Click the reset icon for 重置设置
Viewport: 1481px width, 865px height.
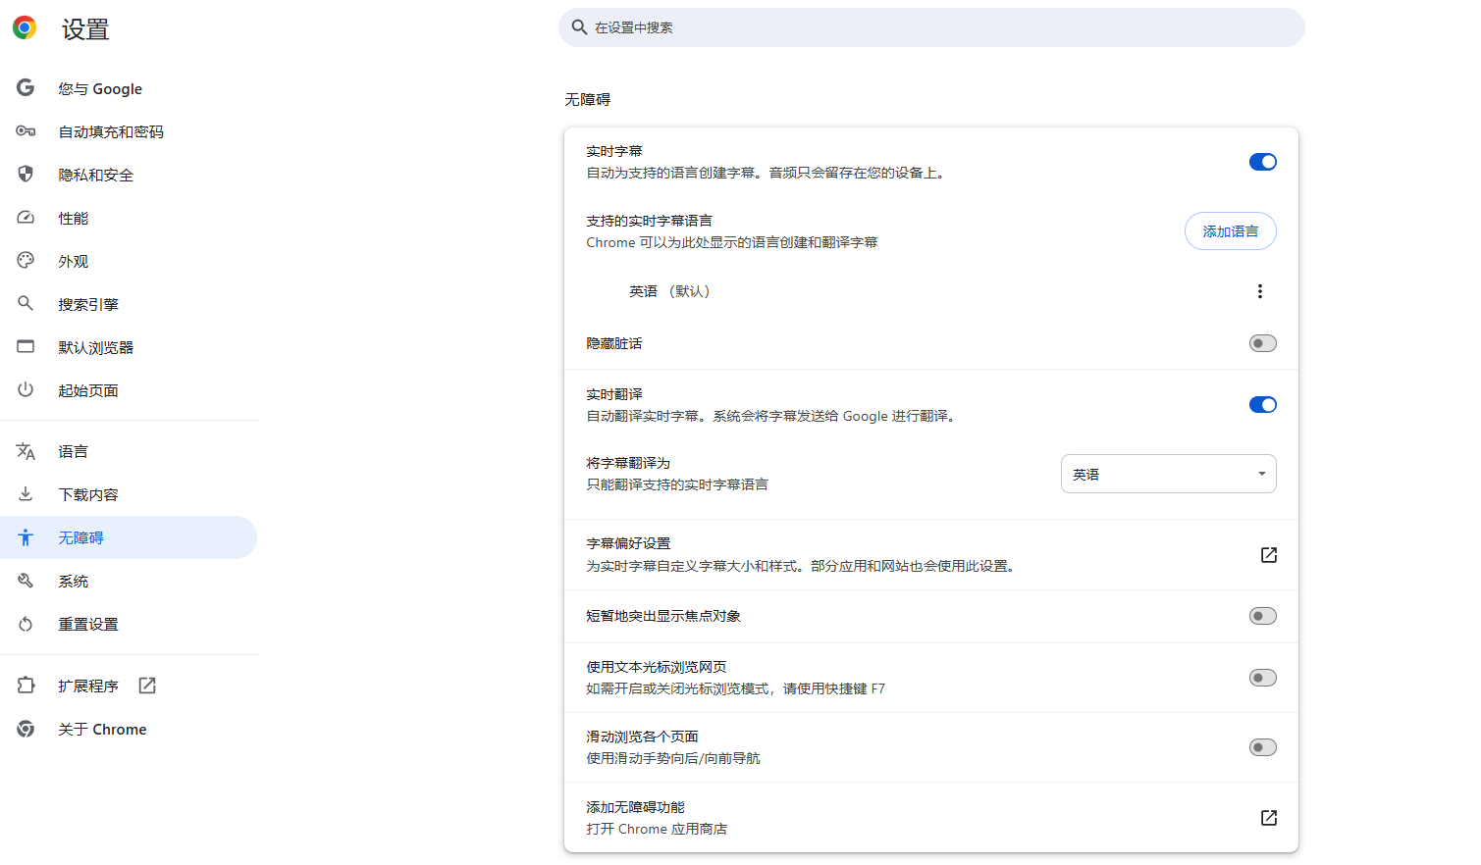(x=26, y=624)
